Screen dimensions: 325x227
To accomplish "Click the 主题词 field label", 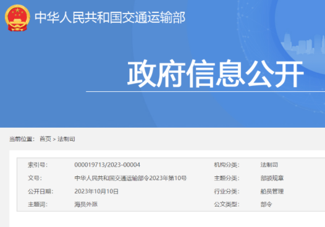I will point(38,204).
